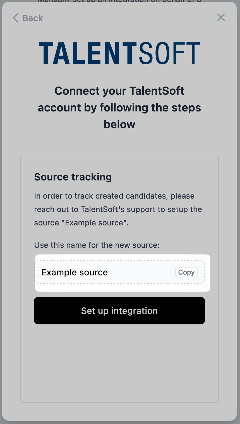Image resolution: width=240 pixels, height=424 pixels.
Task: Copy the Example source name
Action: tap(186, 272)
